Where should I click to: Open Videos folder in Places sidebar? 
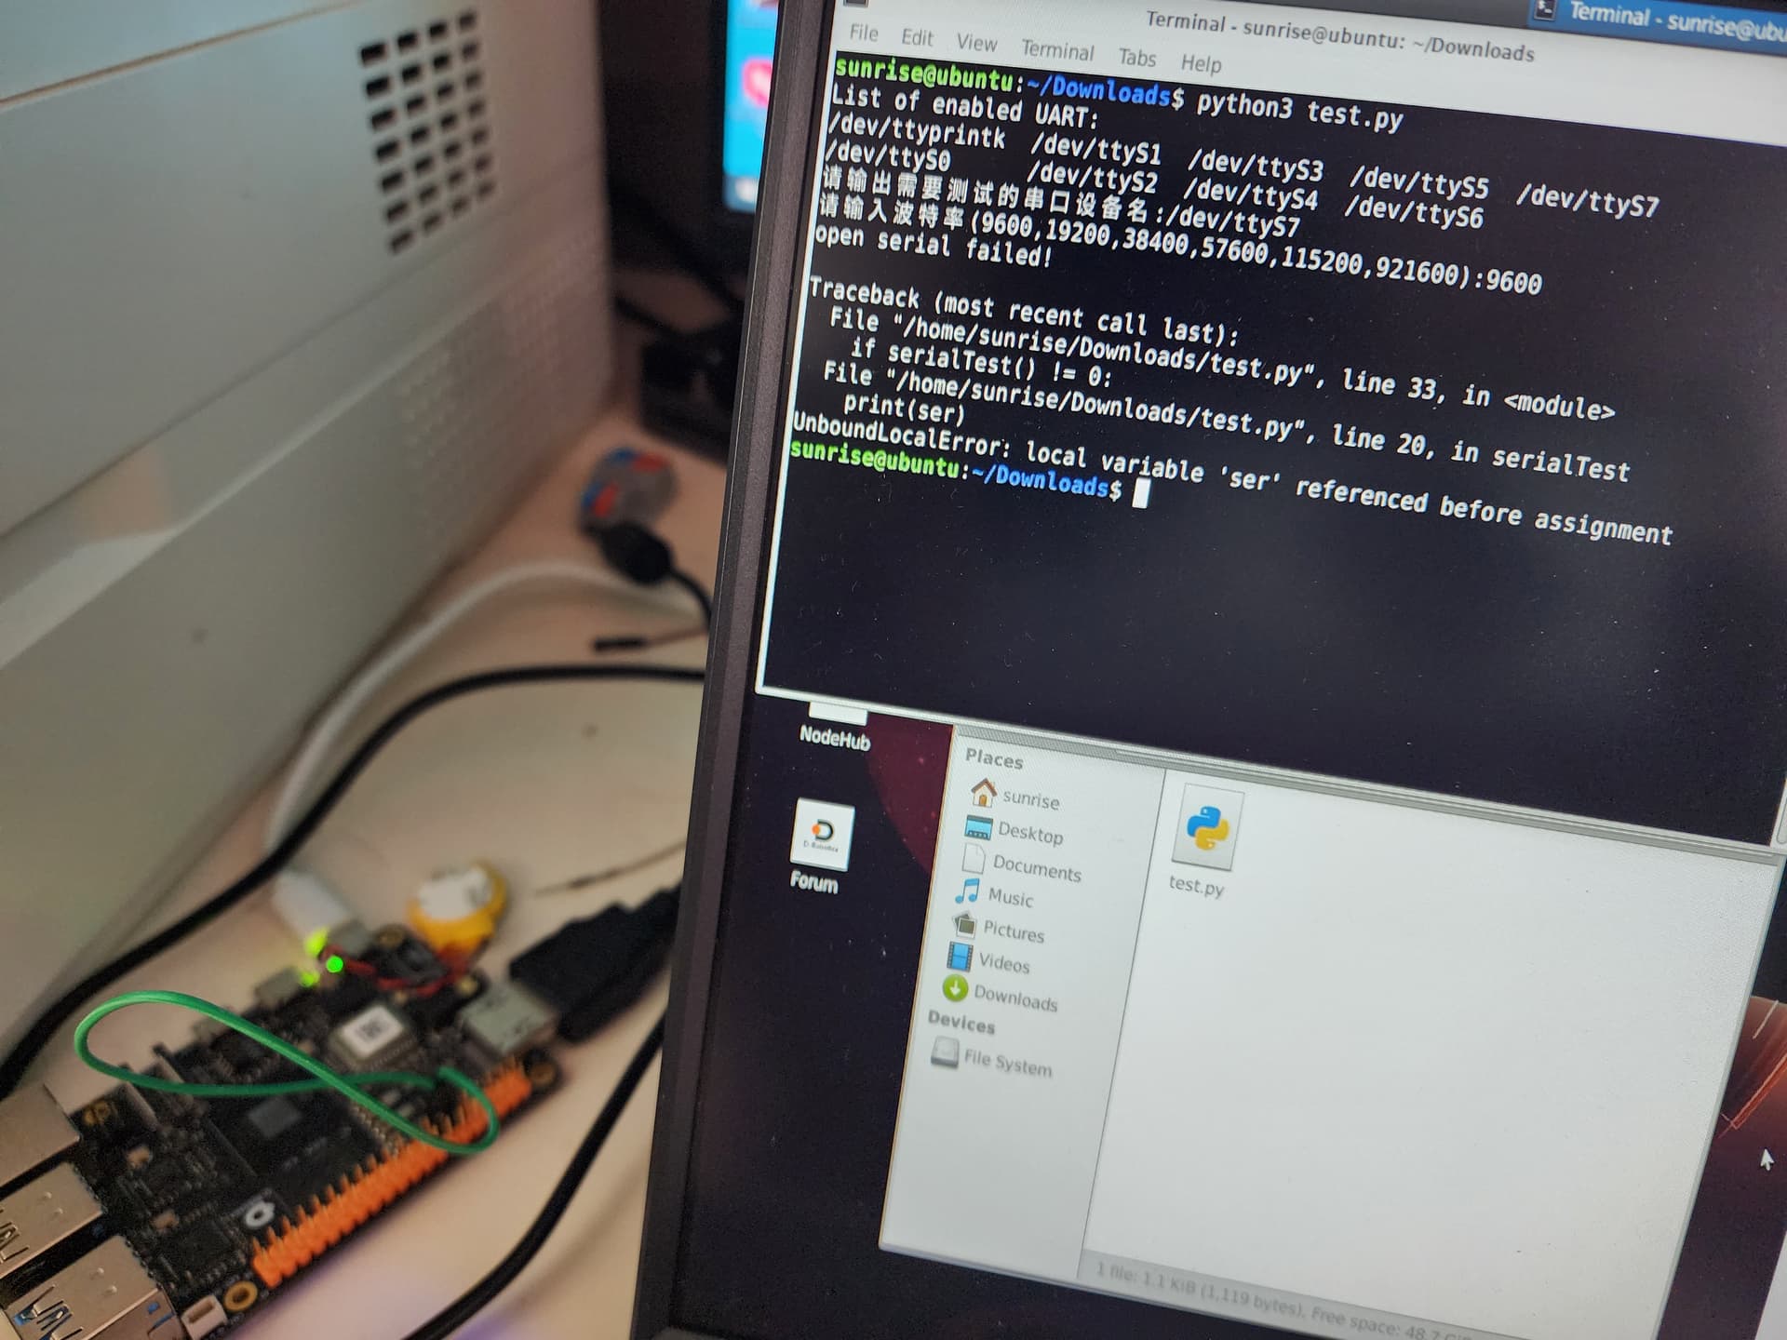tap(988, 960)
